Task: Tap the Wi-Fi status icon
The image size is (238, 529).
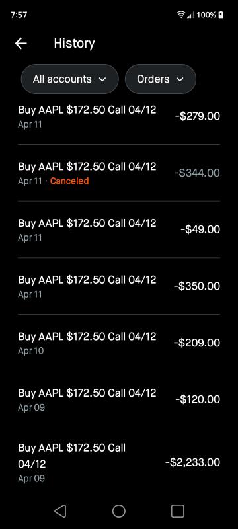Action: click(x=181, y=15)
